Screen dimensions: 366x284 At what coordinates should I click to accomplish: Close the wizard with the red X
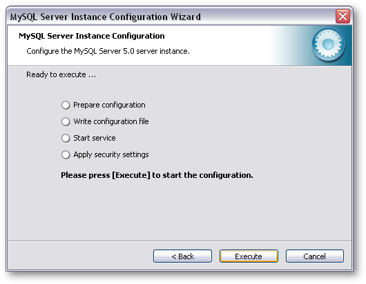point(343,17)
